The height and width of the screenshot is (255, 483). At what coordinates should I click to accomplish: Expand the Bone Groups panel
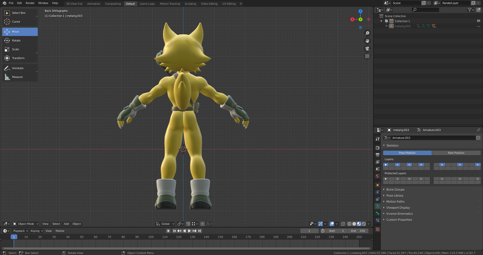(x=395, y=190)
